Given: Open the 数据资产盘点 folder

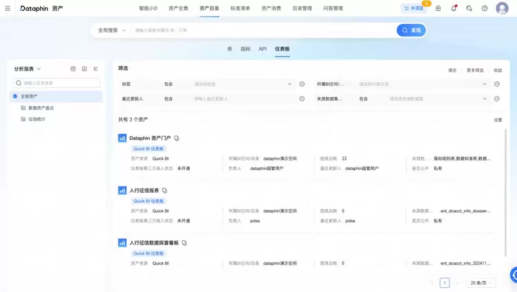Looking at the screenshot, I should (40, 108).
